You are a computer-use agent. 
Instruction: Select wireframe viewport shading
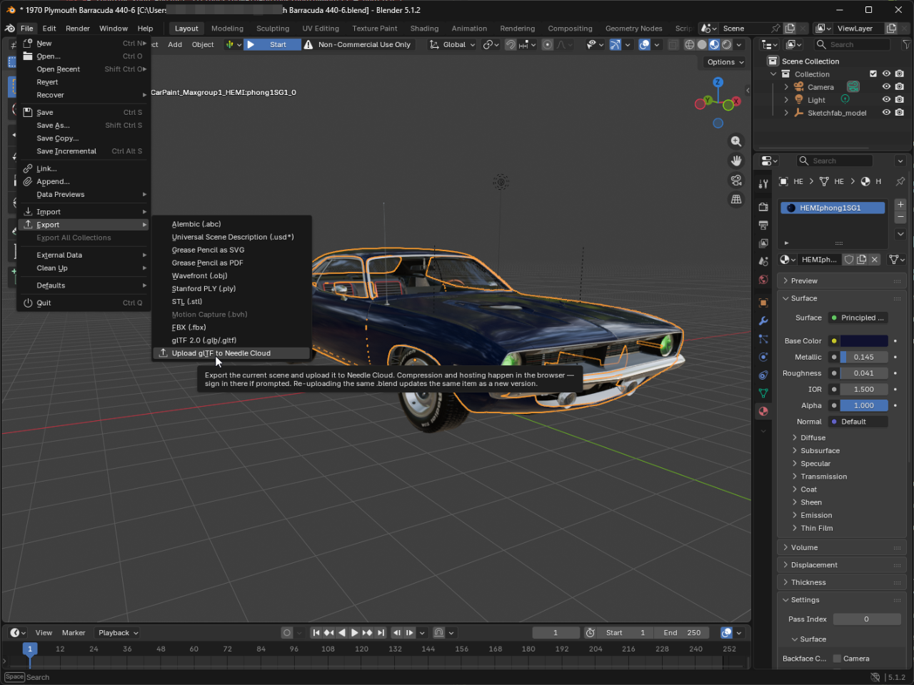pyautogui.click(x=689, y=44)
